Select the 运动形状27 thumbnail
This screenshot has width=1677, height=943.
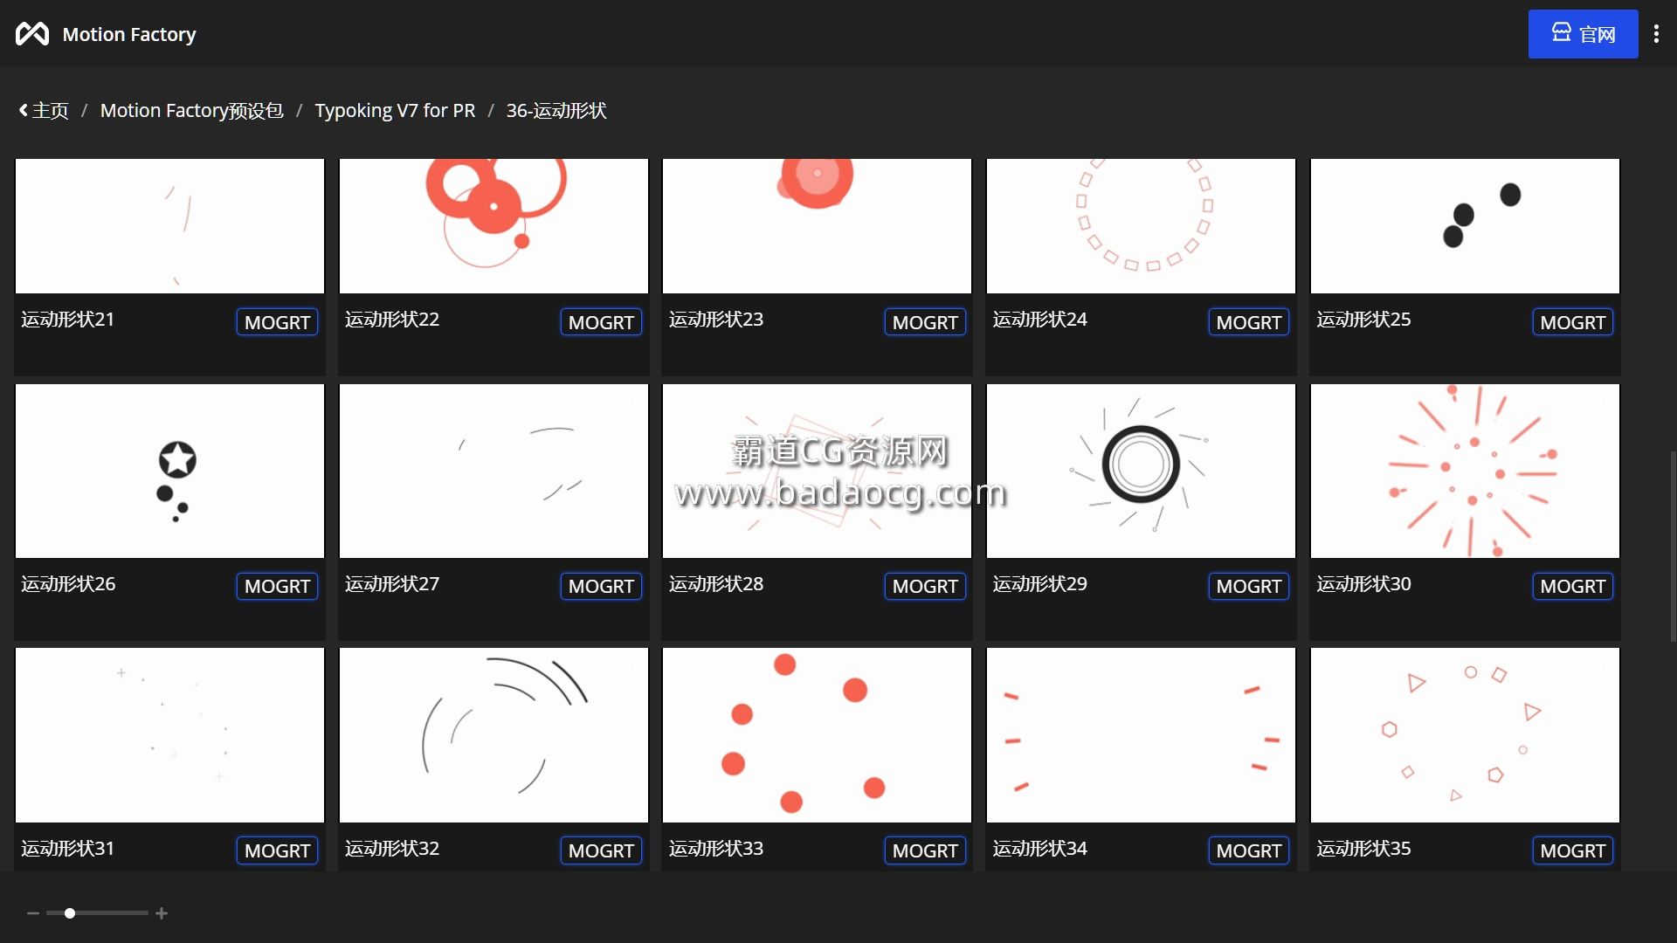493,471
